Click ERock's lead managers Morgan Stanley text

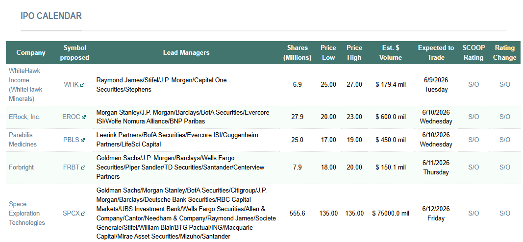tap(183, 117)
